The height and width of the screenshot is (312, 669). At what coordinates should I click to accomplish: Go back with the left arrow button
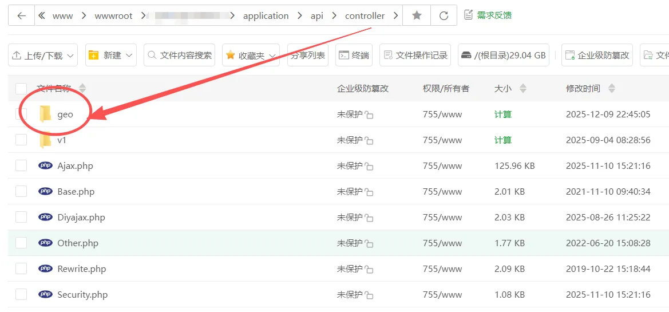coord(21,16)
